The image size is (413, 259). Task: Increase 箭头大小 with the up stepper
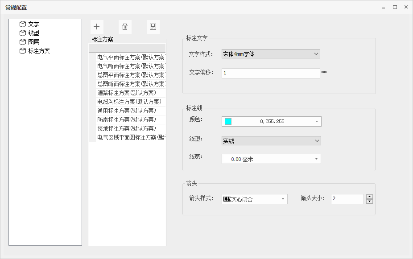[x=369, y=197]
